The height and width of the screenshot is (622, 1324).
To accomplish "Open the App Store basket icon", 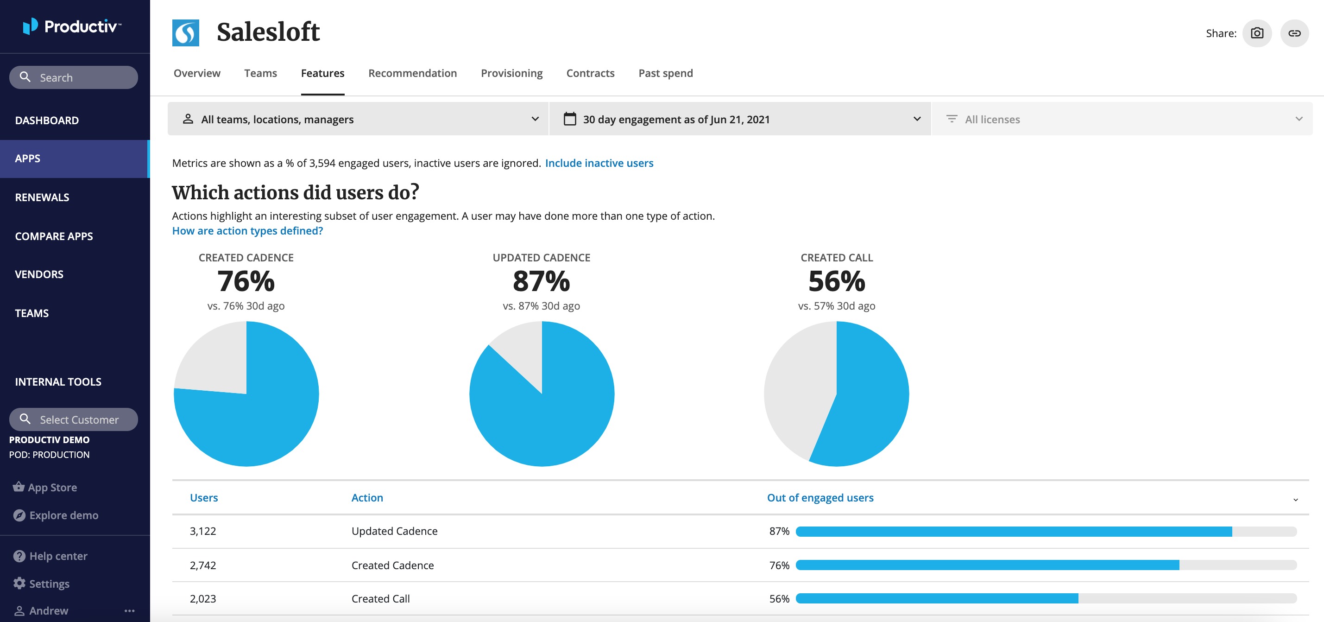I will click(19, 486).
